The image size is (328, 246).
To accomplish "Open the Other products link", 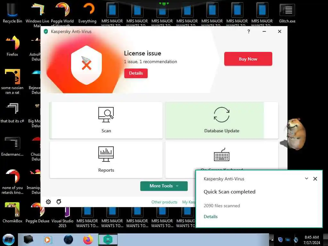I will click(164, 202).
